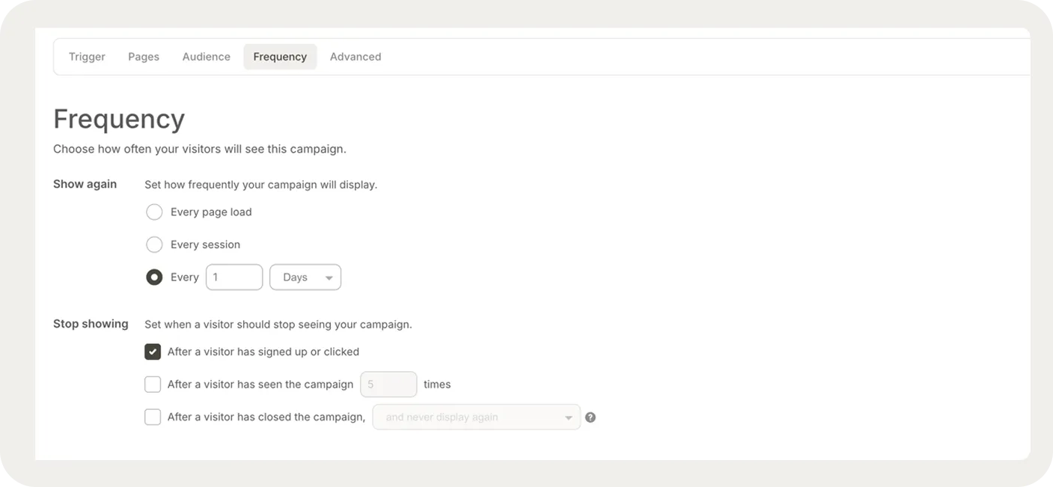Go to the Audience tab
Screen dimensions: 1053x487
[206, 57]
